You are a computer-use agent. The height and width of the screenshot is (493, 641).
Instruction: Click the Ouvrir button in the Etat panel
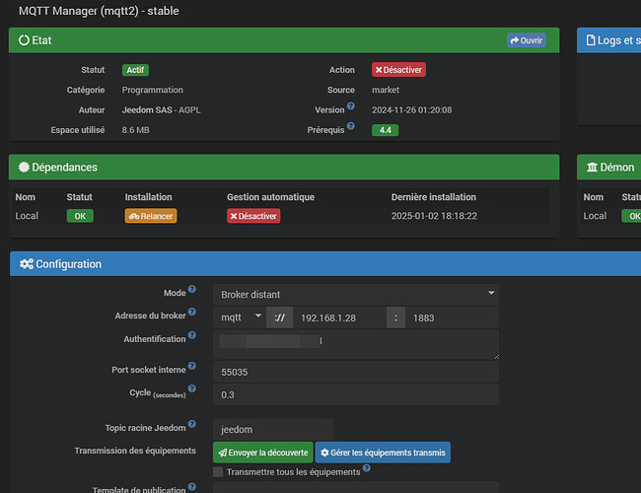(527, 40)
